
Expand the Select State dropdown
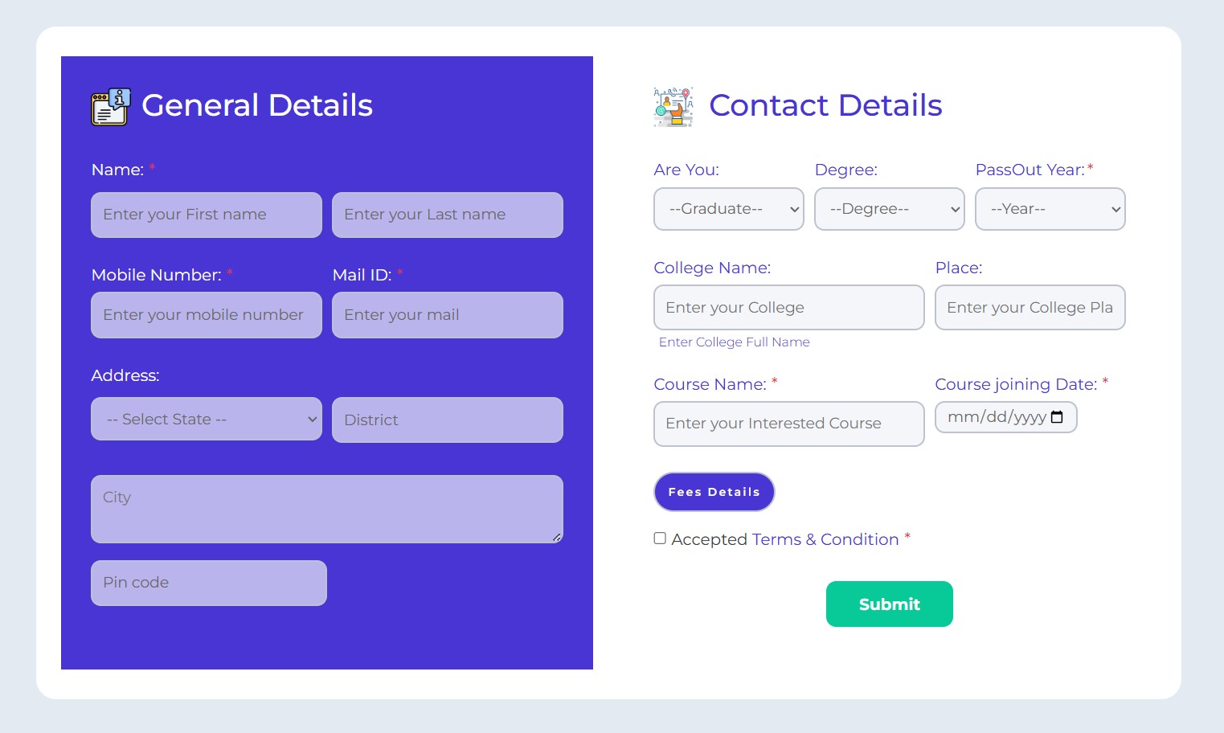click(x=207, y=419)
